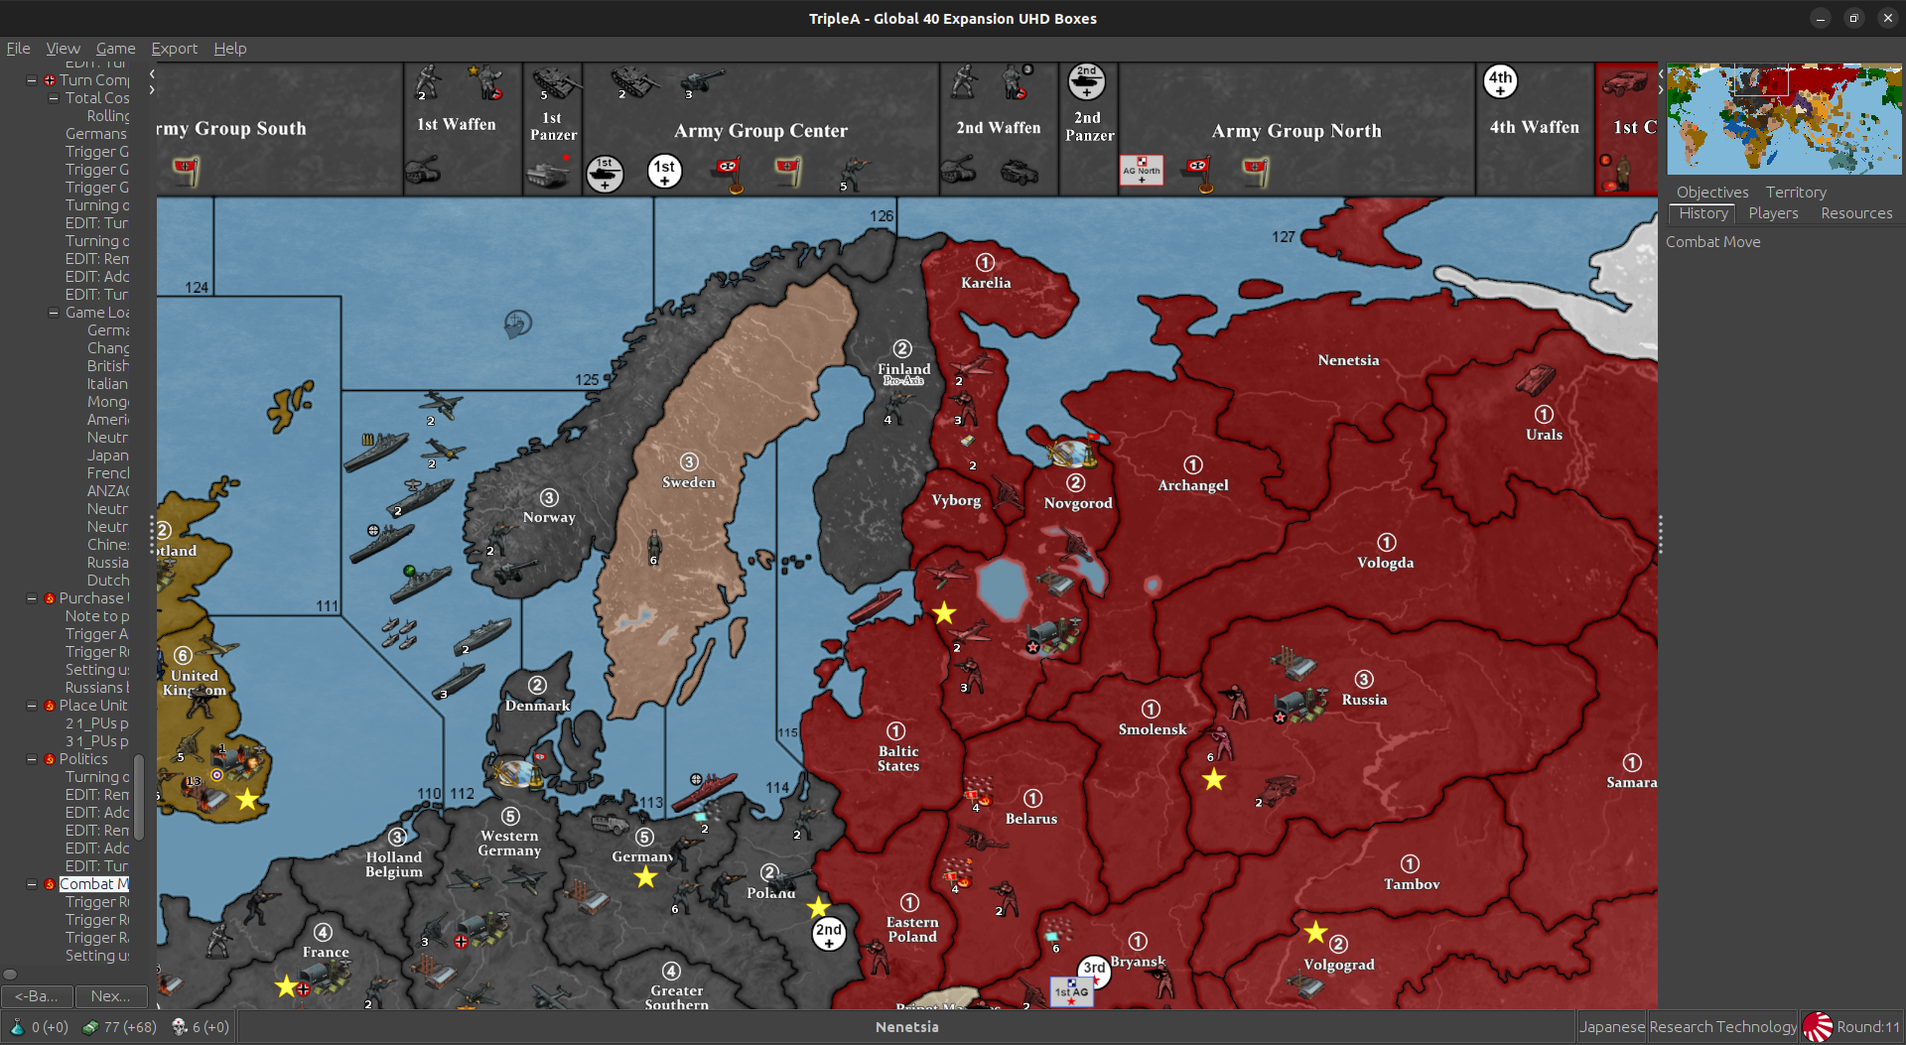The height and width of the screenshot is (1045, 1906).
Task: Click the history Back button
Action: click(x=36, y=995)
